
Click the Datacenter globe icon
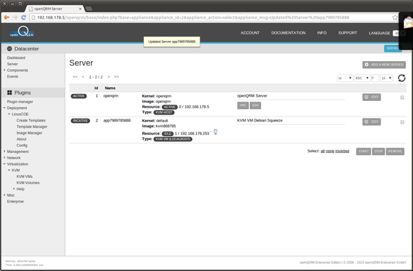pos(10,49)
